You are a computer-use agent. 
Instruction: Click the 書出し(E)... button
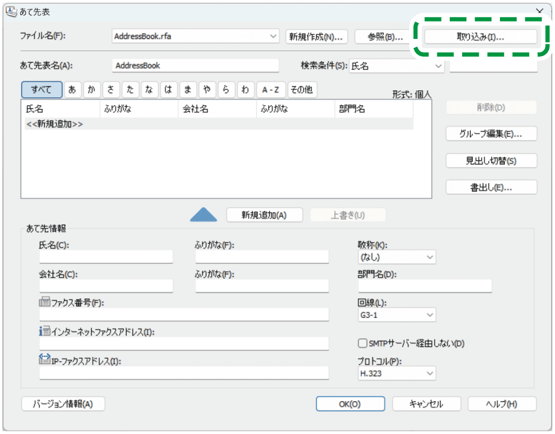(x=491, y=187)
